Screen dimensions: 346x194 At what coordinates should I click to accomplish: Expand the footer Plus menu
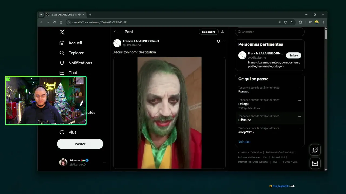[276, 162]
